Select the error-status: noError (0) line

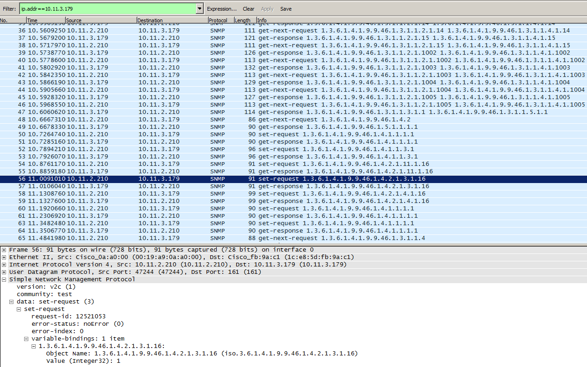77,324
